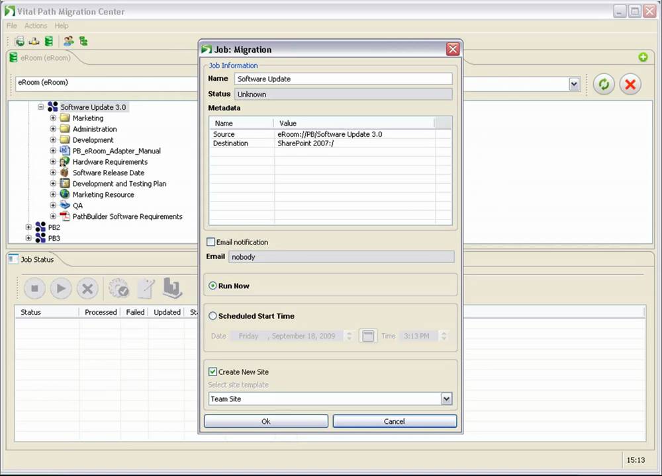Click the Development and Testing Plan icon

65,183
